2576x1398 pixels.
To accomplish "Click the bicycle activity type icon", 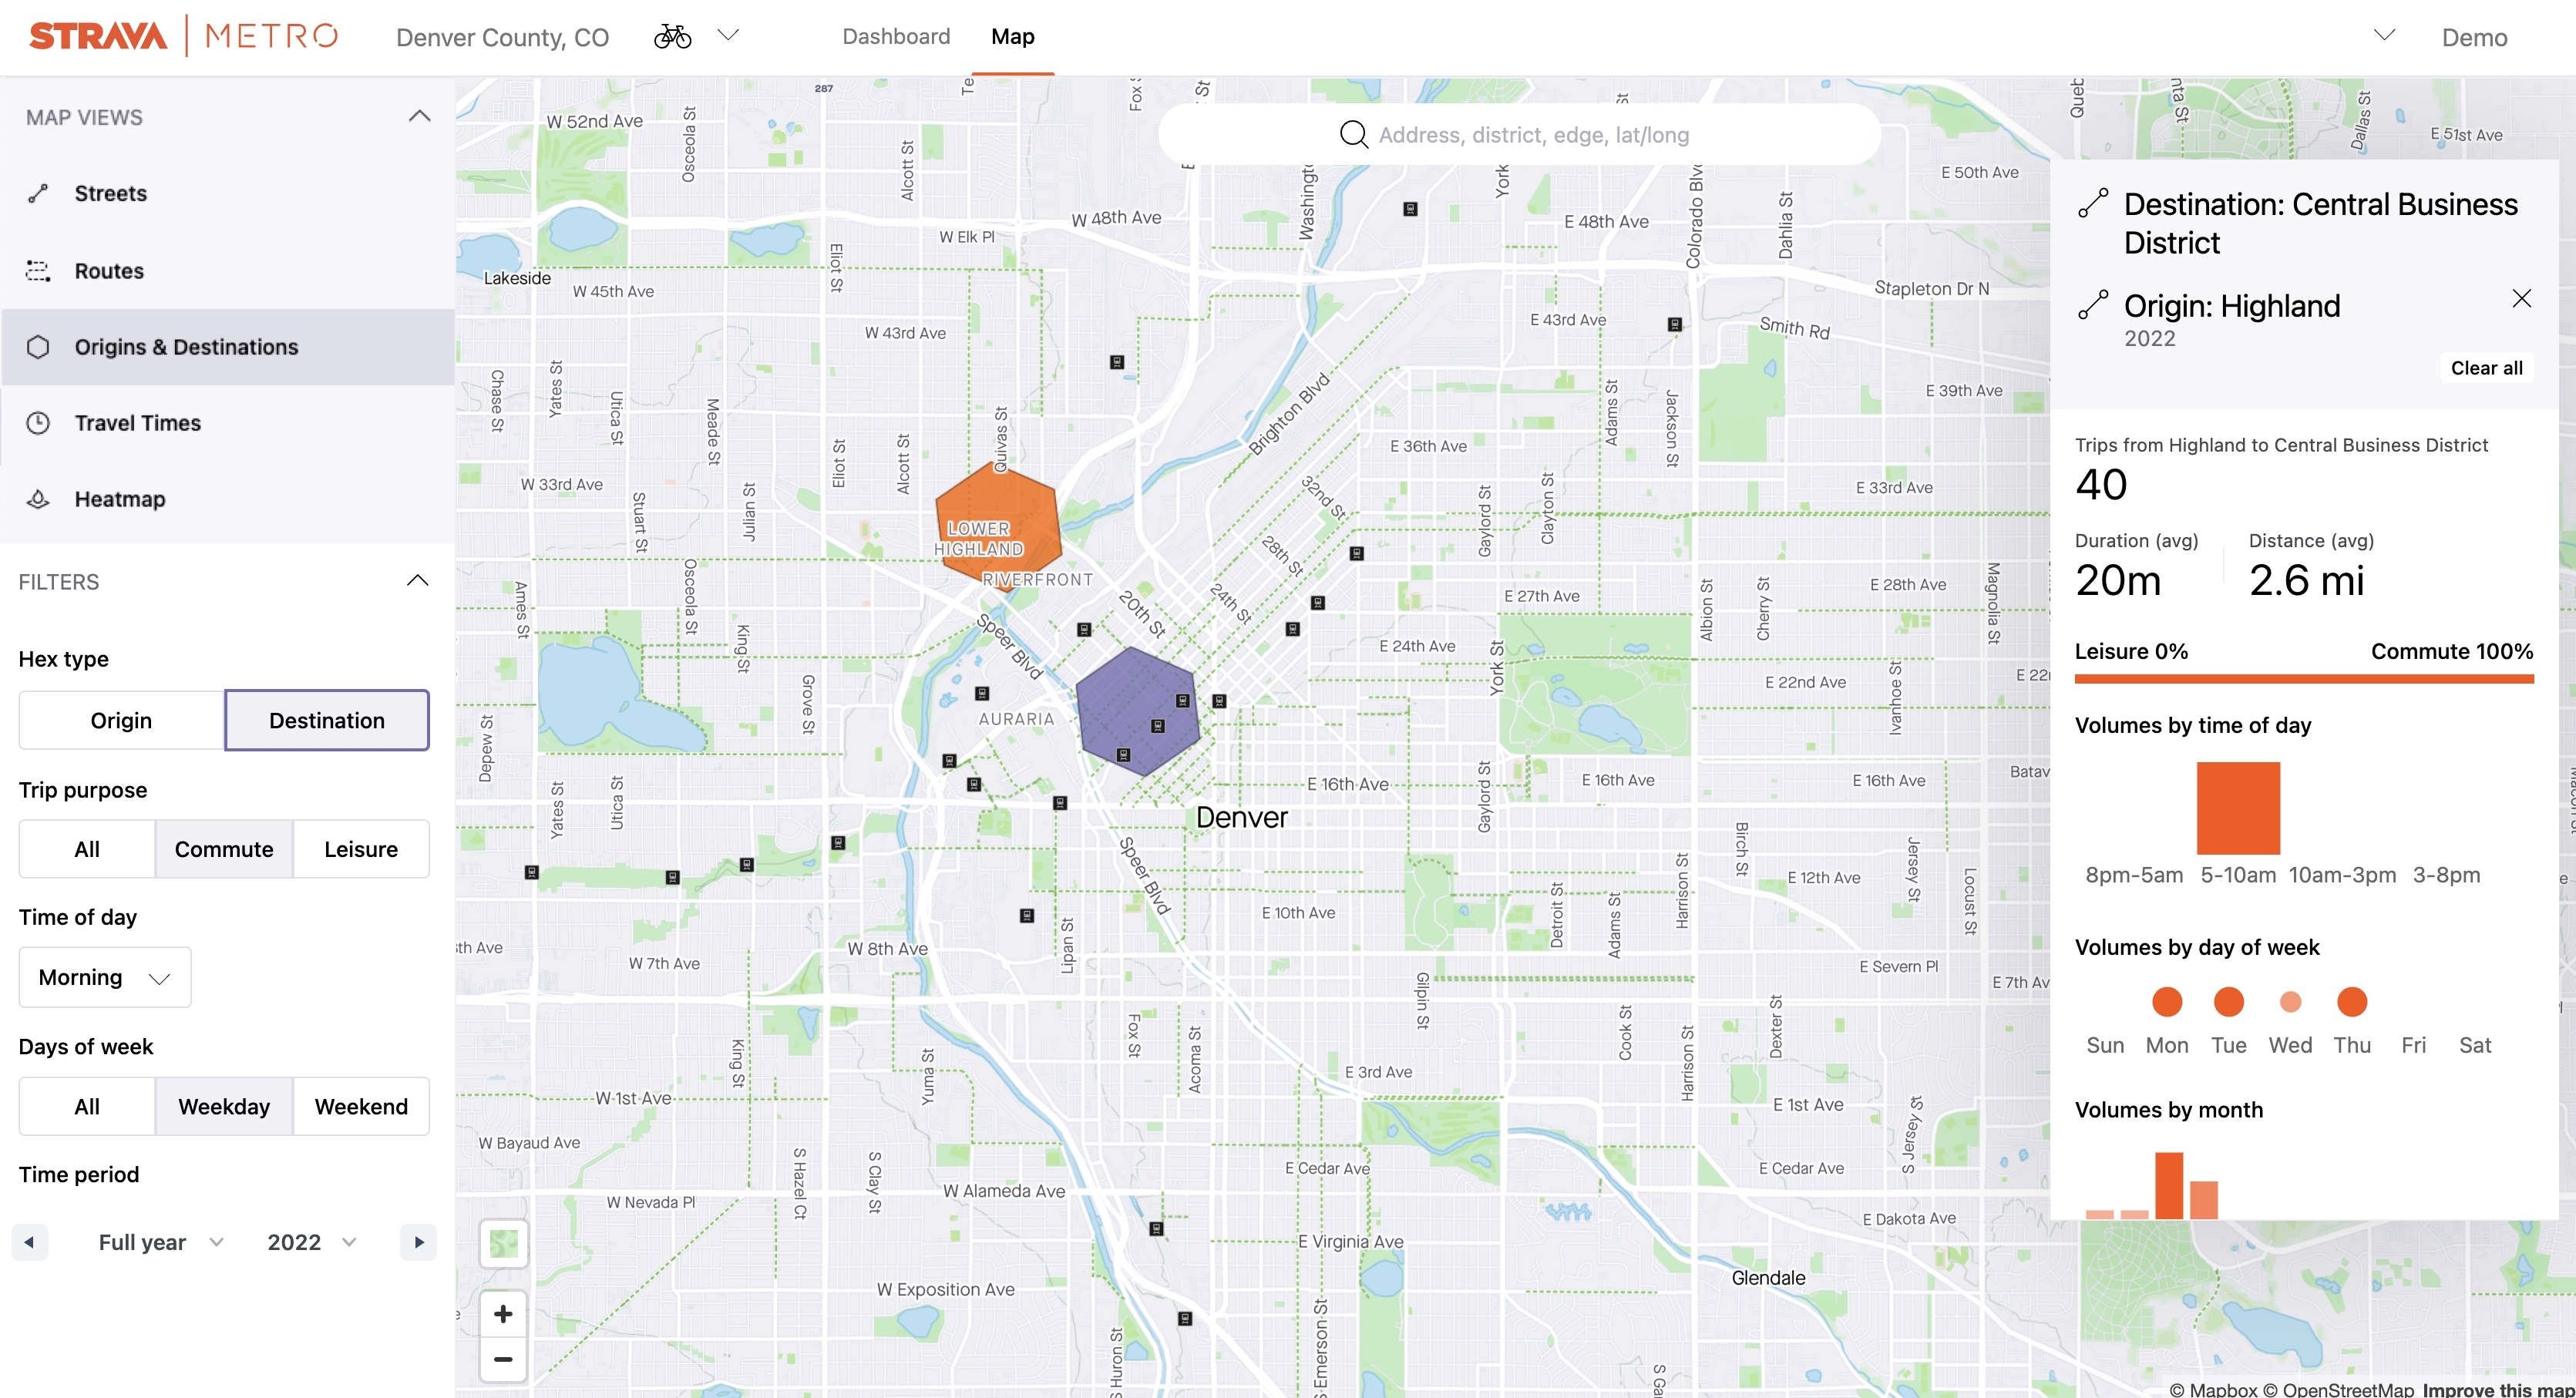I will 672,36.
